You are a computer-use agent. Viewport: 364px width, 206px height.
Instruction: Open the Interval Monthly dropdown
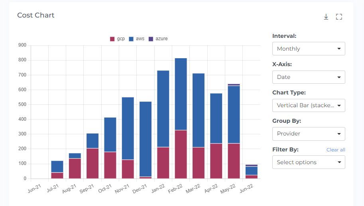click(309, 49)
